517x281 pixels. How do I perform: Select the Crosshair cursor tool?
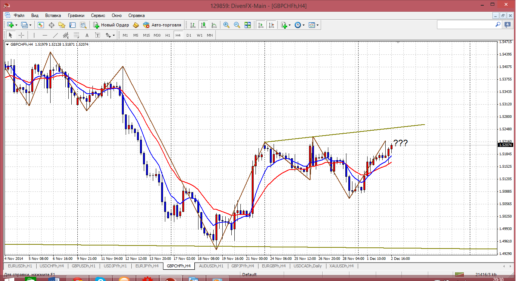coord(22,35)
